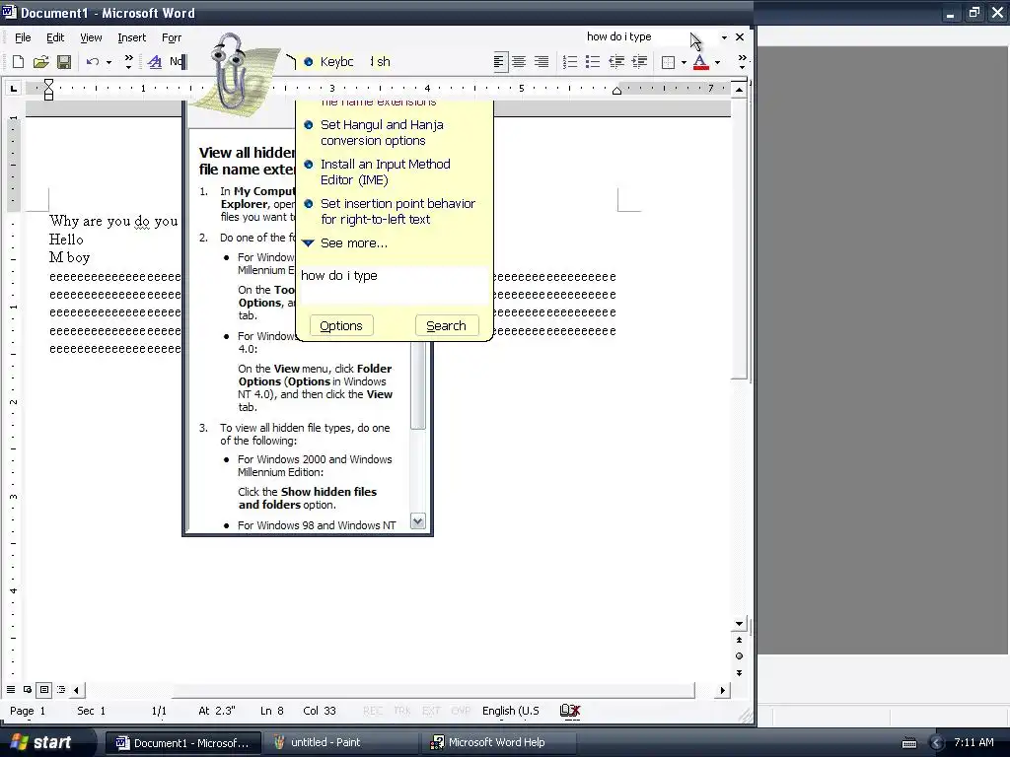This screenshot has height=757, width=1010.
Task: Click vertical scrollbar down arrow in Word
Action: 739,624
